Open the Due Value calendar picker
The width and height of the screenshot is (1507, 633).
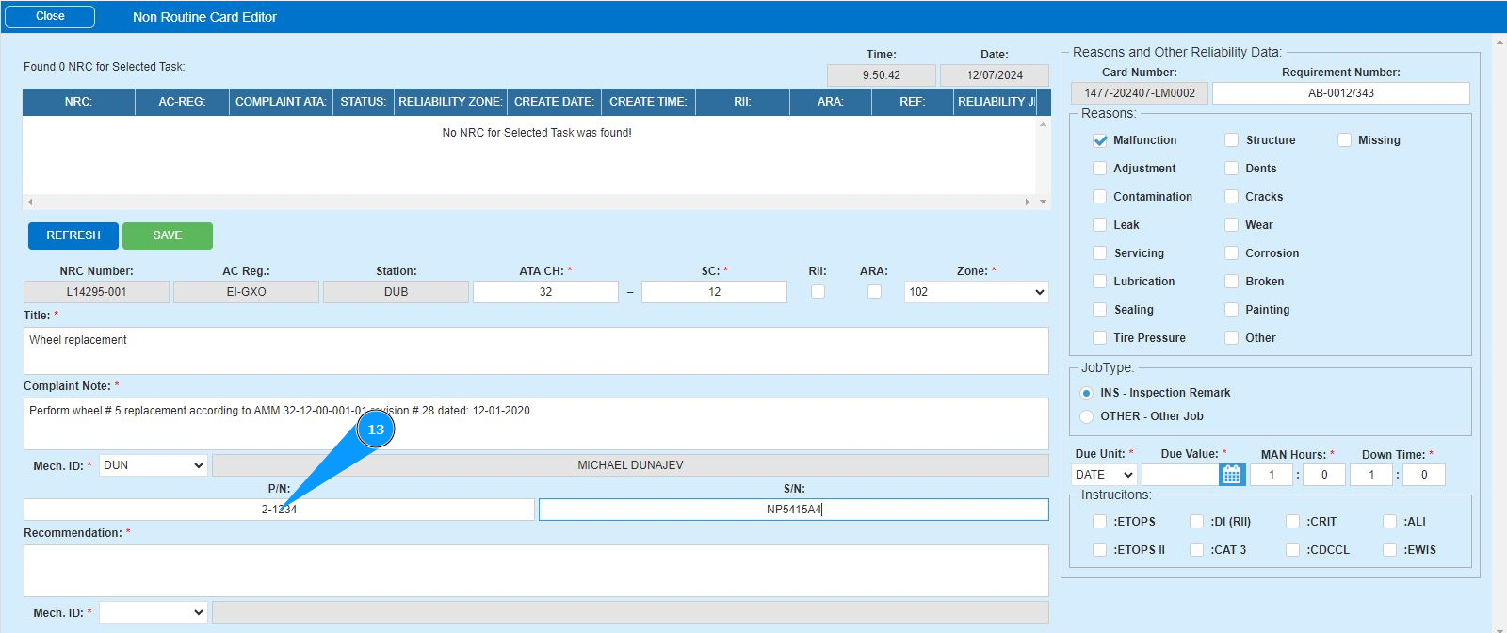[x=1231, y=475]
